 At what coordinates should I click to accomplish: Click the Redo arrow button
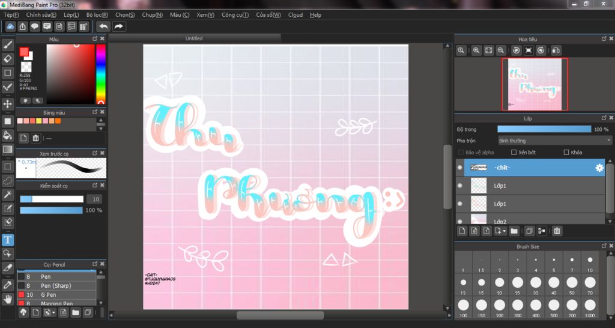pos(118,26)
